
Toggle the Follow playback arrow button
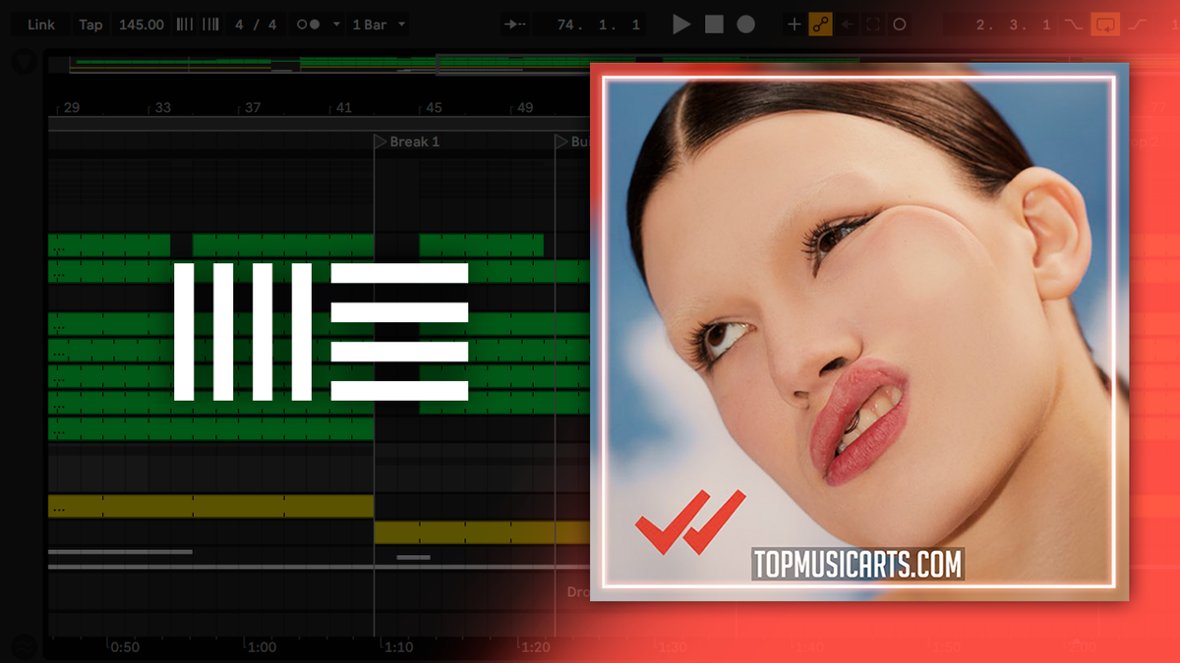tap(513, 25)
